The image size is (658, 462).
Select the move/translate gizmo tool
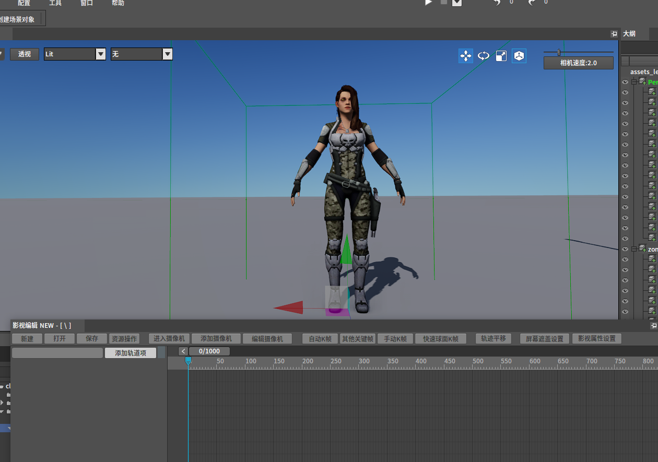pos(466,56)
